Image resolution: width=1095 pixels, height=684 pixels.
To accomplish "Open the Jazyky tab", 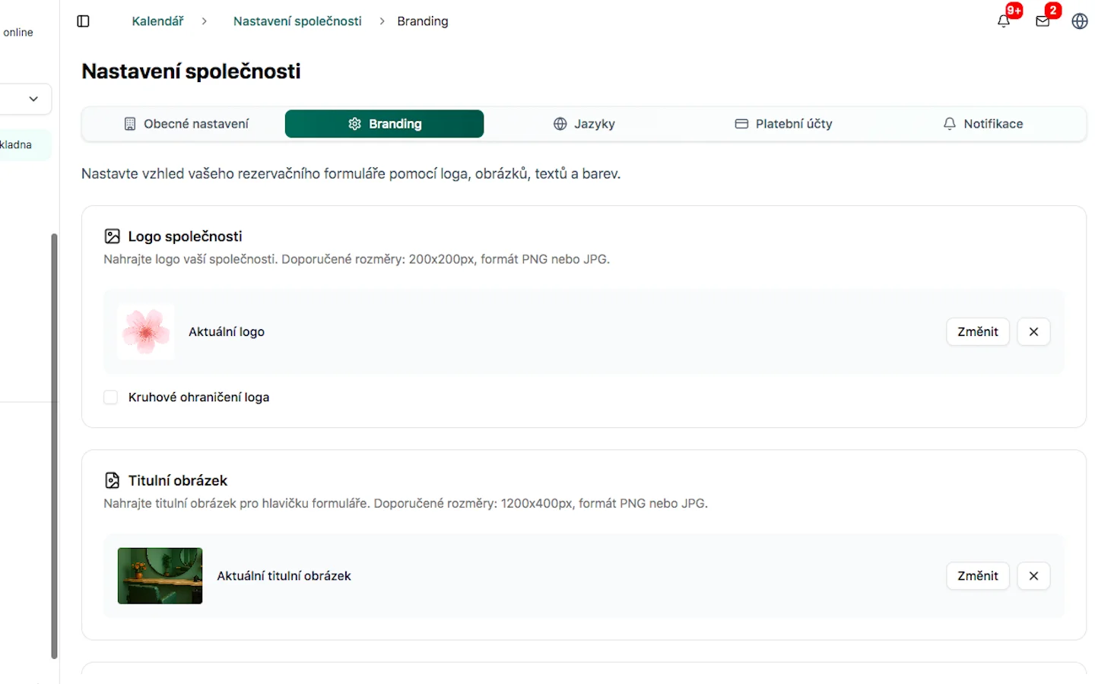I will (584, 124).
